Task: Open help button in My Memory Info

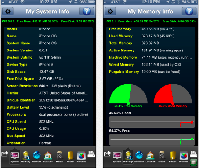Action: pyautogui.click(x=189, y=11)
